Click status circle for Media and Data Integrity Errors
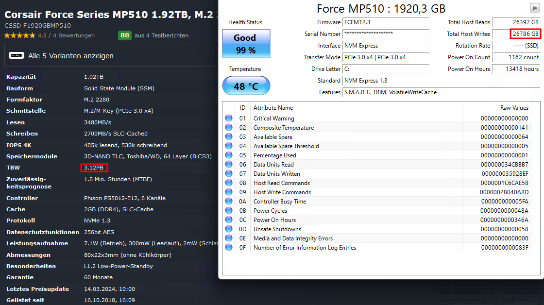Viewport: 544px width, 305px height. pos(229,238)
